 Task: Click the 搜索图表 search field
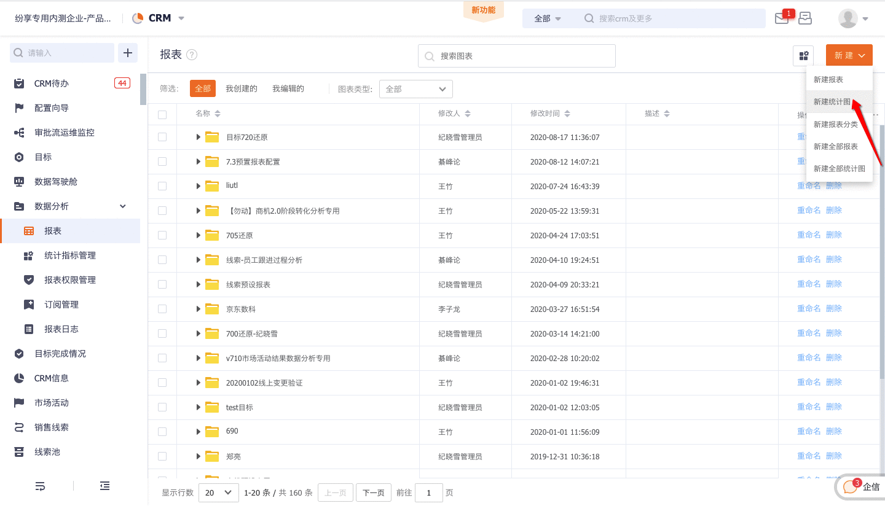[x=517, y=56]
